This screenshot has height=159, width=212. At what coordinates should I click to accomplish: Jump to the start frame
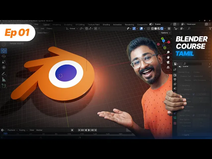pyautogui.click(x=79, y=130)
